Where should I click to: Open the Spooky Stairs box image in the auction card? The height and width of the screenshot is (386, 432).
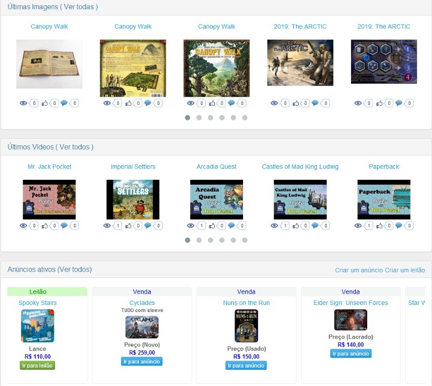tap(38, 326)
